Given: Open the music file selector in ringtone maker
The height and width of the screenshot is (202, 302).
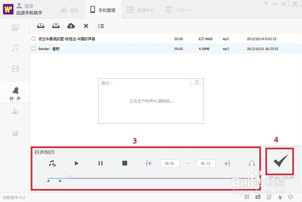Looking at the screenshot, I should click(52, 163).
